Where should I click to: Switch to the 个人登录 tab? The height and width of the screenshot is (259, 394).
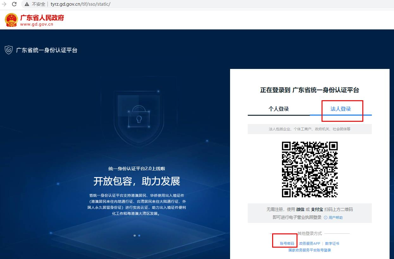279,109
